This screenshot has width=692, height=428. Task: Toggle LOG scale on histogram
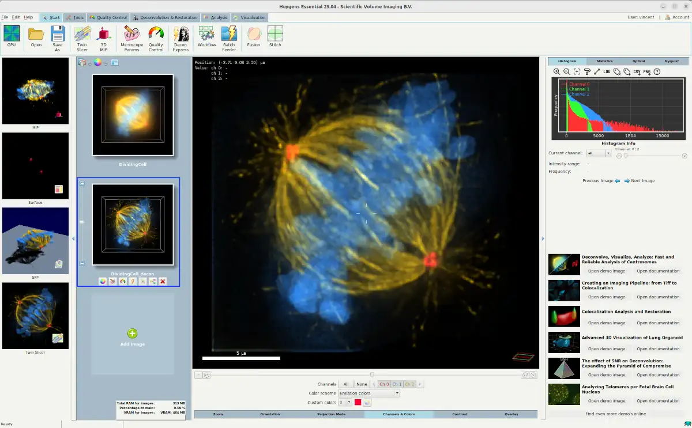click(x=607, y=72)
